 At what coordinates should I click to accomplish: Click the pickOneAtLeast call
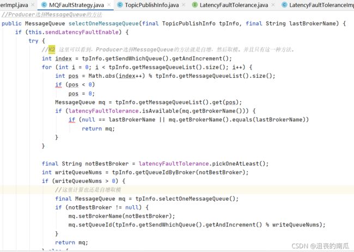235,164
